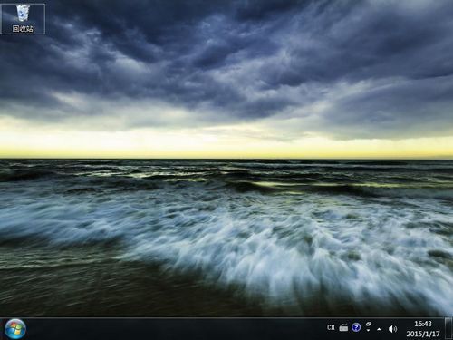Open the on-screen keyboard language bar icon
Viewport: 453px width, 340px height.
pos(343,327)
